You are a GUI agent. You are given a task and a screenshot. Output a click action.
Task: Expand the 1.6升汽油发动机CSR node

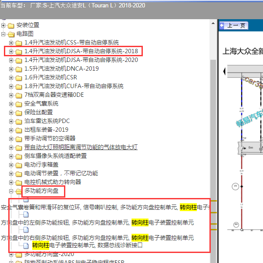point(11,78)
